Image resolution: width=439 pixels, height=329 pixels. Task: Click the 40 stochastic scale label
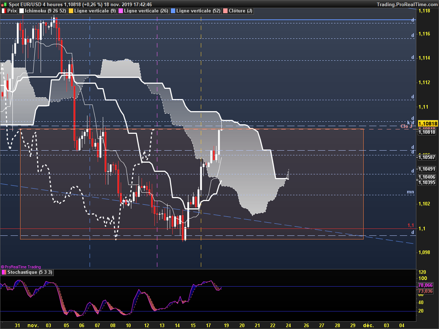421,302
